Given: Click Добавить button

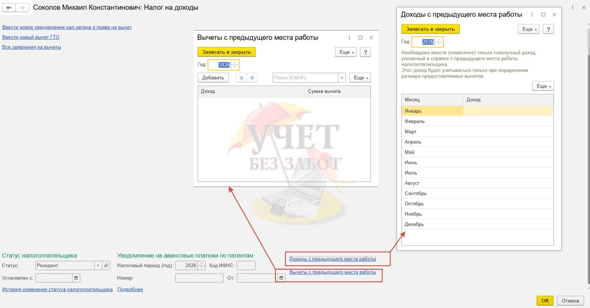Looking at the screenshot, I should coord(213,78).
